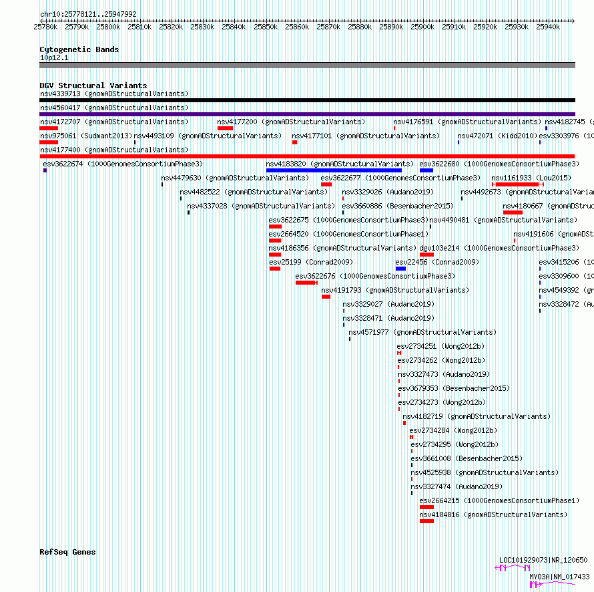
Task: Select esv2734284 (Wong2012b) label
Action: point(453,430)
